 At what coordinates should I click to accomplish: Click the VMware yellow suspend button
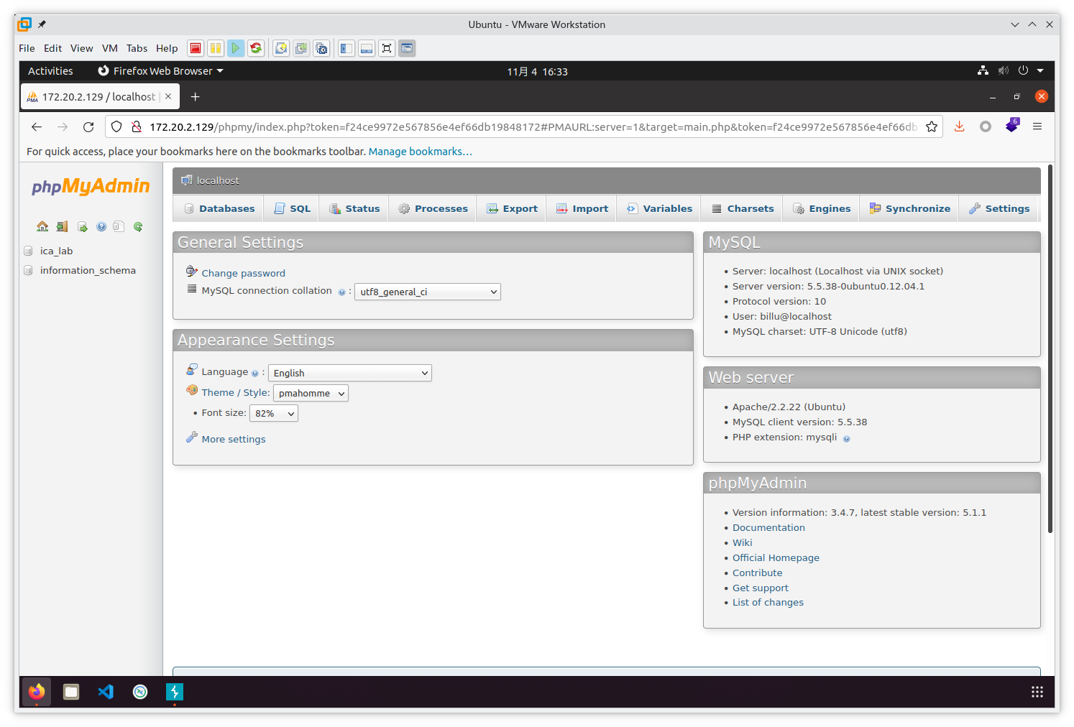coord(216,48)
